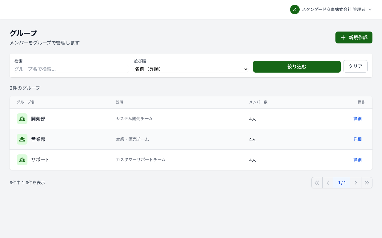The image size is (382, 238).
Task: Click the company avatar circle showing ス
Action: [x=295, y=10]
